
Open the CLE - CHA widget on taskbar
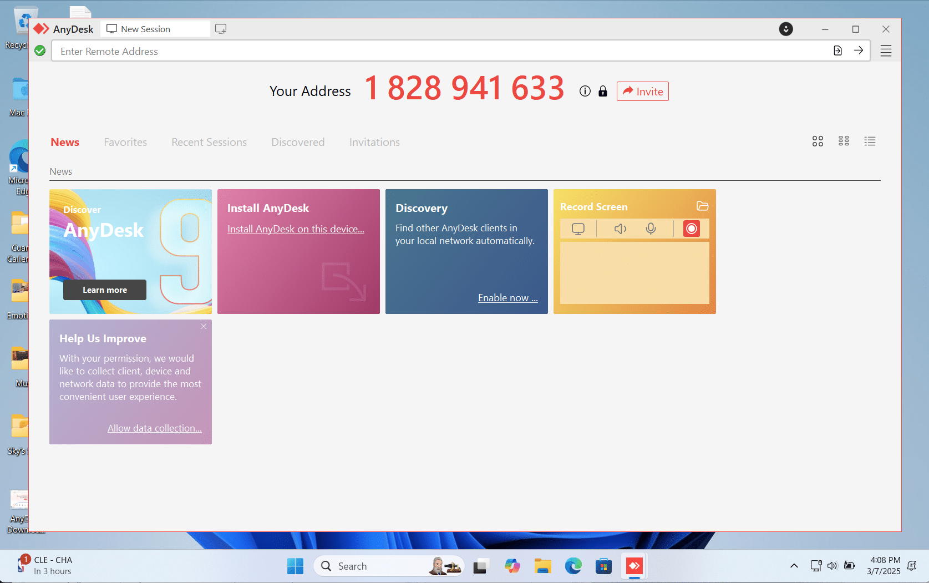pos(45,566)
